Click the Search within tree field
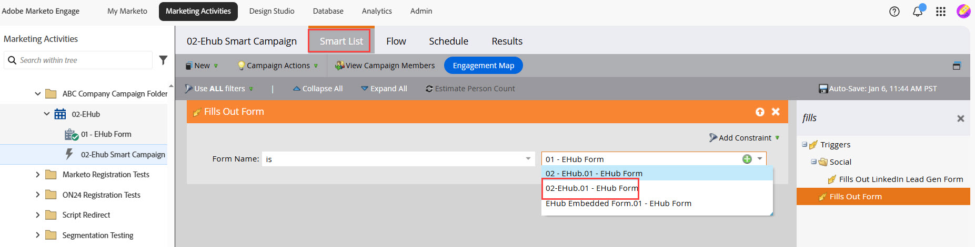Image resolution: width=975 pixels, height=247 pixels. tap(78, 60)
